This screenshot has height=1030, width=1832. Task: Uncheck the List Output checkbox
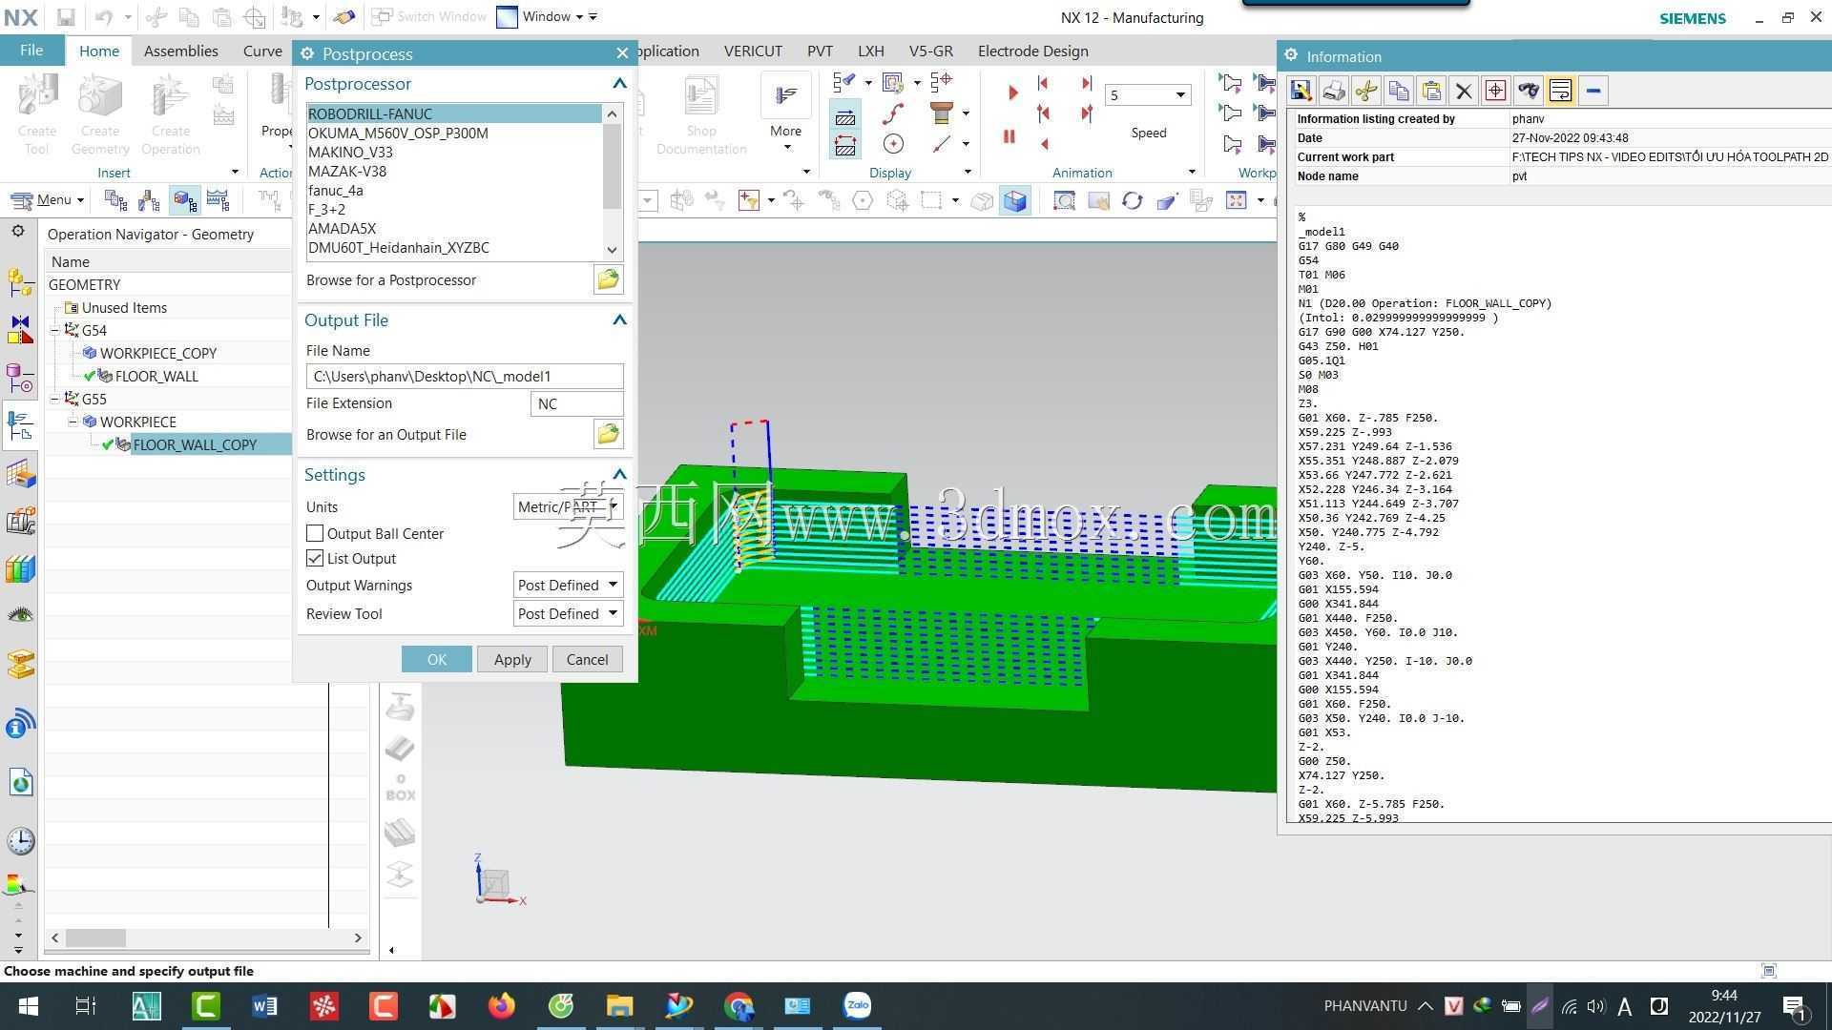point(315,558)
